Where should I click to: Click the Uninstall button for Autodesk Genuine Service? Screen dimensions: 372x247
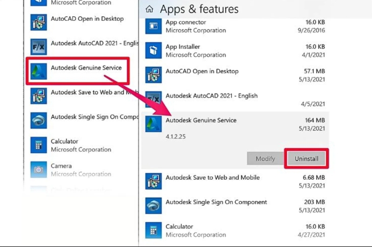(306, 158)
